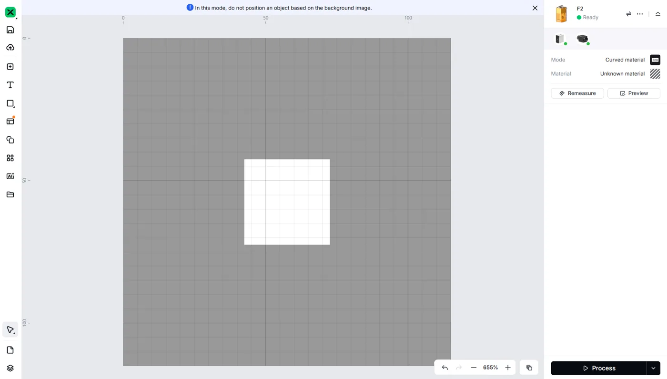This screenshot has height=379, width=667.
Task: Click the white measured area on canvas
Action: (x=287, y=202)
